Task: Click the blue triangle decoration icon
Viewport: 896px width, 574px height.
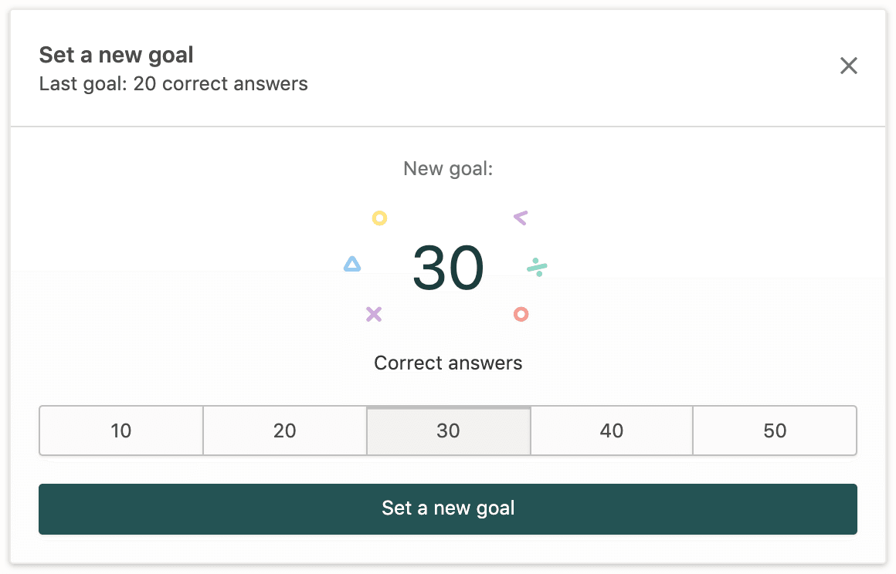Action: tap(352, 265)
